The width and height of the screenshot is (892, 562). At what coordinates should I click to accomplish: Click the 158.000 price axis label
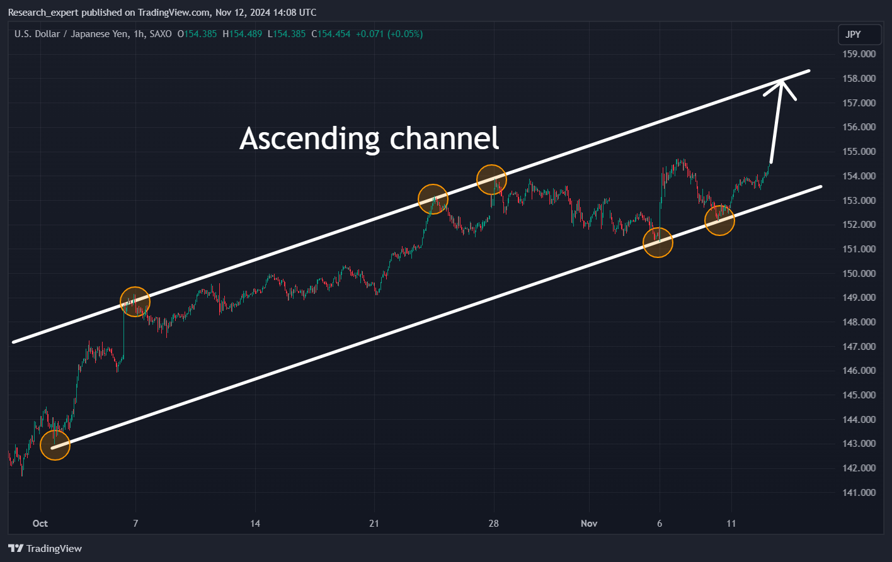click(859, 79)
